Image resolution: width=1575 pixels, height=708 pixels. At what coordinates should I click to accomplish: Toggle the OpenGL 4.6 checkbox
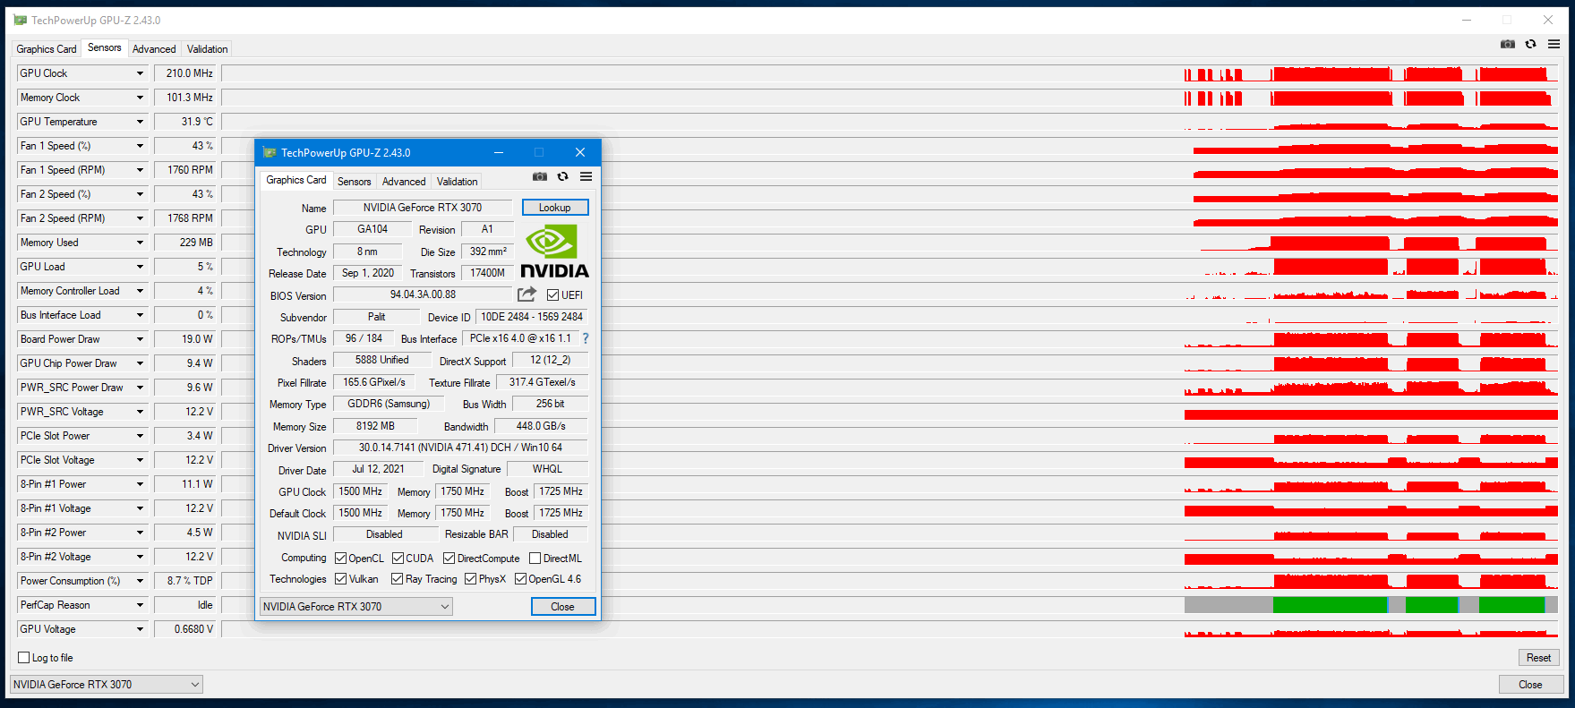[x=520, y=579]
